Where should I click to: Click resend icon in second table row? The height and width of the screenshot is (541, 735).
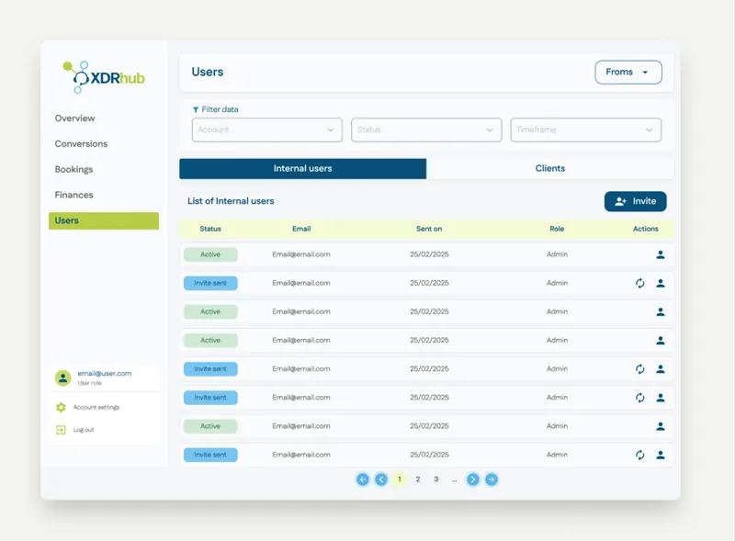639,283
